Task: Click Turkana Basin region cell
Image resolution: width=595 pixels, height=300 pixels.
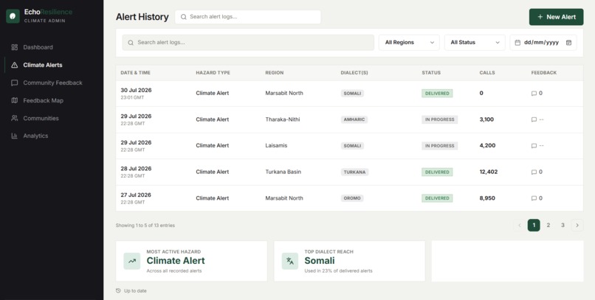Action: click(x=283, y=172)
